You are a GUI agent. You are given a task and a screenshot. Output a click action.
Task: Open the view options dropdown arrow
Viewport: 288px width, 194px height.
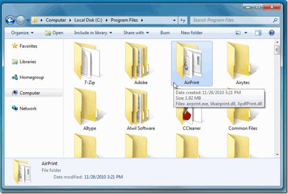[x=246, y=33]
